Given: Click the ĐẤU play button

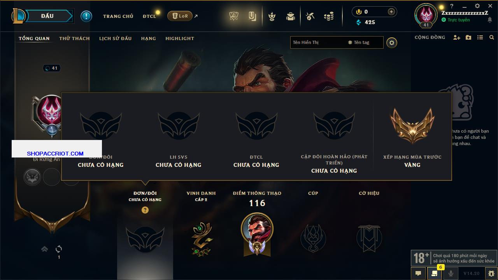Looking at the screenshot, I should point(47,16).
